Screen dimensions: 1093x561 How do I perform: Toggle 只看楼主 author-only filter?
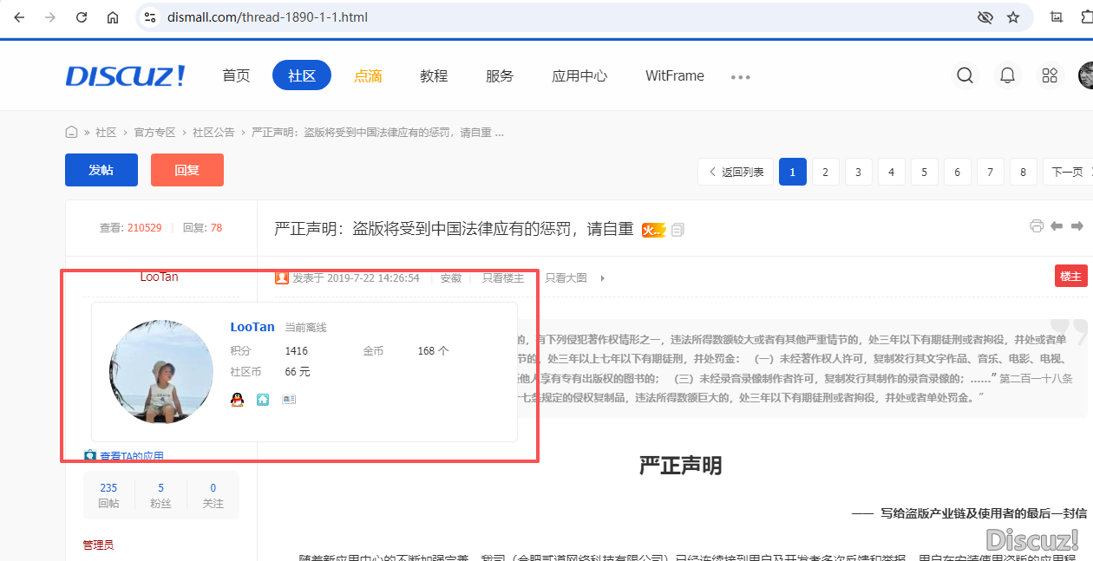click(503, 278)
